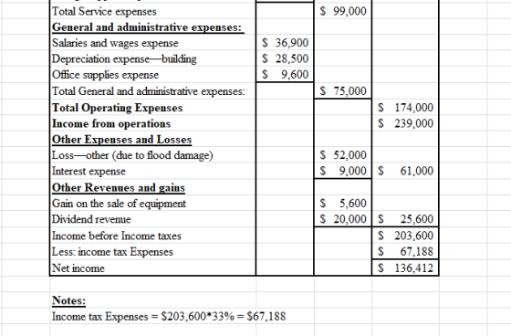This screenshot has height=336, width=511.
Task: Click the $ 5,600 gain amount
Action: tap(343, 204)
